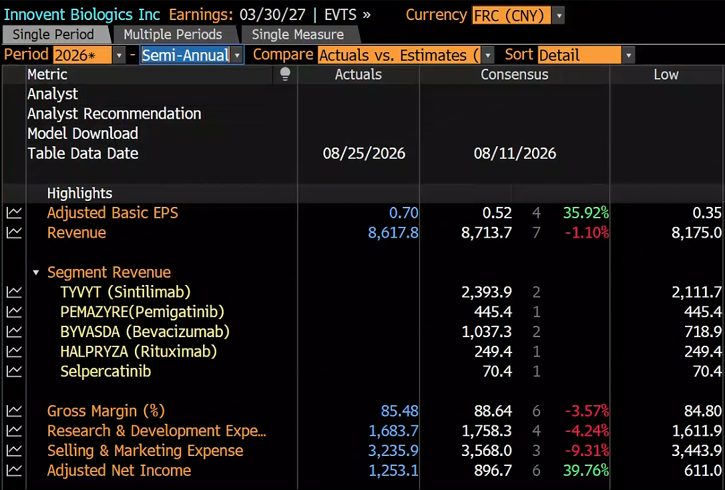Collapse the Segment Revenue section
The height and width of the screenshot is (490, 725).
pyautogui.click(x=35, y=273)
